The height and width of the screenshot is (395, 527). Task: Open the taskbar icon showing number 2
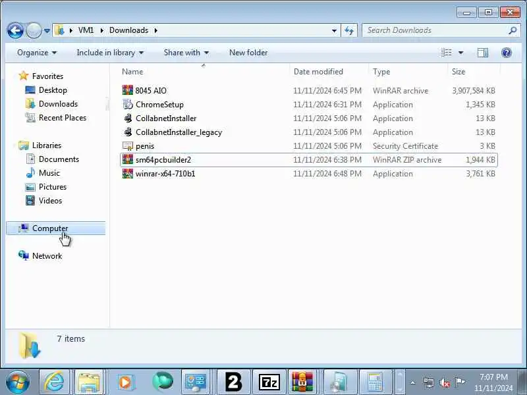[x=234, y=382]
